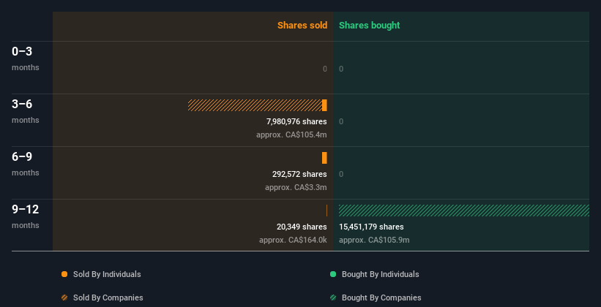Viewport: 601px width, 307px height.
Task: Click the 6–9 months row label
Action: pyautogui.click(x=26, y=164)
